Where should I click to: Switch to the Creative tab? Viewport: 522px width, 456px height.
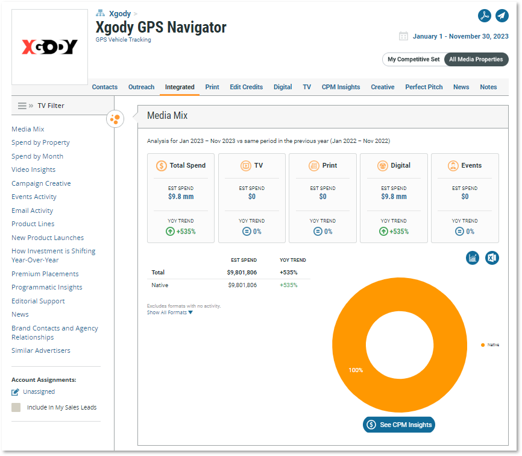pos(383,87)
